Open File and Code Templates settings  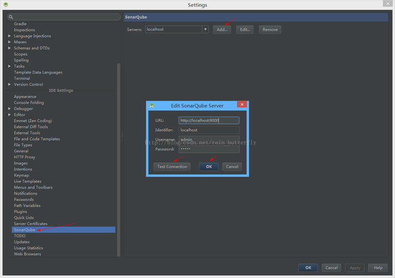(x=37, y=139)
